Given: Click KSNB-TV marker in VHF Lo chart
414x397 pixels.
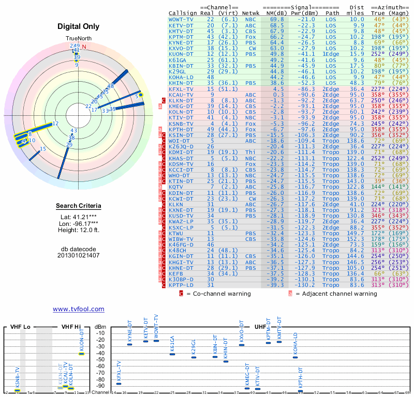Looking at the screenshot, I should (x=17, y=391).
